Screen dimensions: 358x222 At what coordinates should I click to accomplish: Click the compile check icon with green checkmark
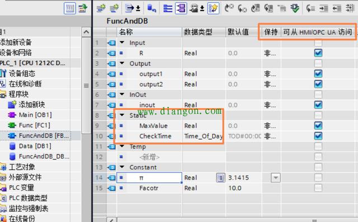click(295, 8)
